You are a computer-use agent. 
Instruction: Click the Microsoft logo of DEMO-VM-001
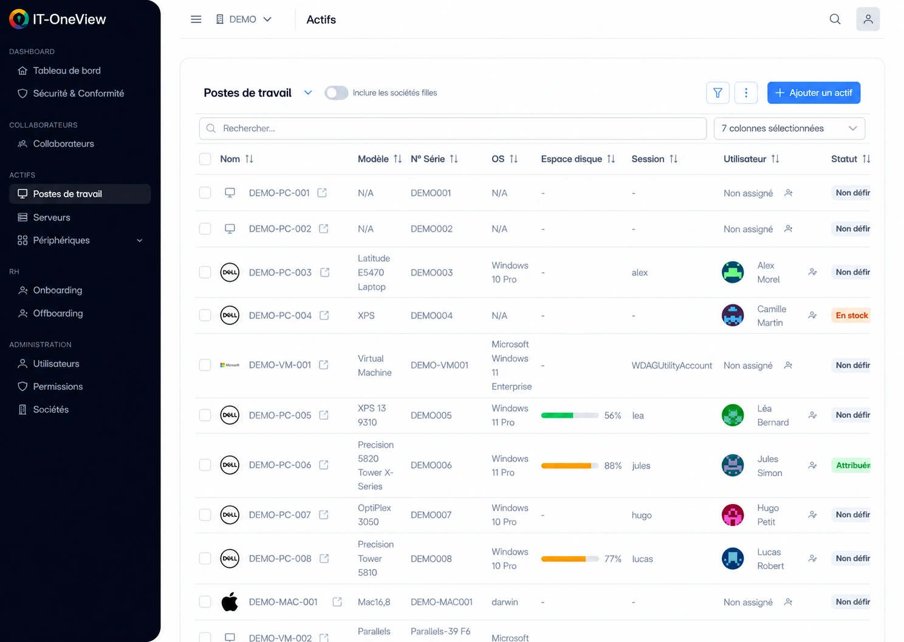pos(230,365)
